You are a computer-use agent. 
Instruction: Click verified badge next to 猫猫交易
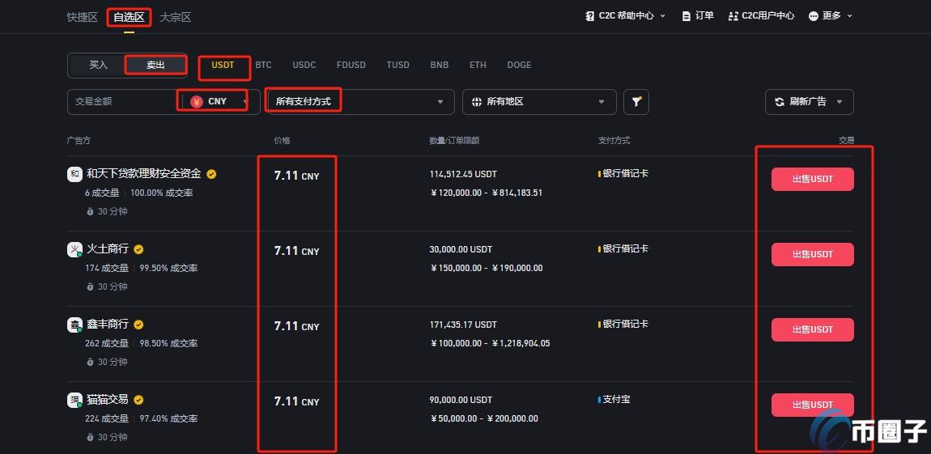point(138,400)
